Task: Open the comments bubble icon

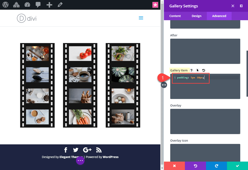Action: point(38,5)
